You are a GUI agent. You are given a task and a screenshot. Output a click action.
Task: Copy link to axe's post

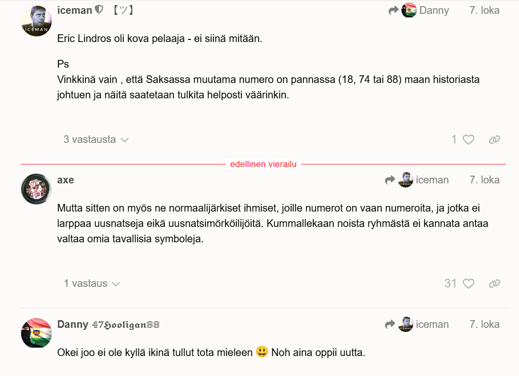494,283
